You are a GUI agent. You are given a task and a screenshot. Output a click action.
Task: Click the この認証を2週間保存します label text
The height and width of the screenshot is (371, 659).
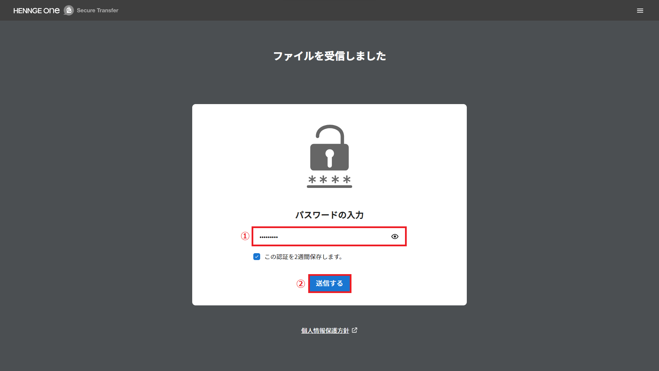coord(304,257)
